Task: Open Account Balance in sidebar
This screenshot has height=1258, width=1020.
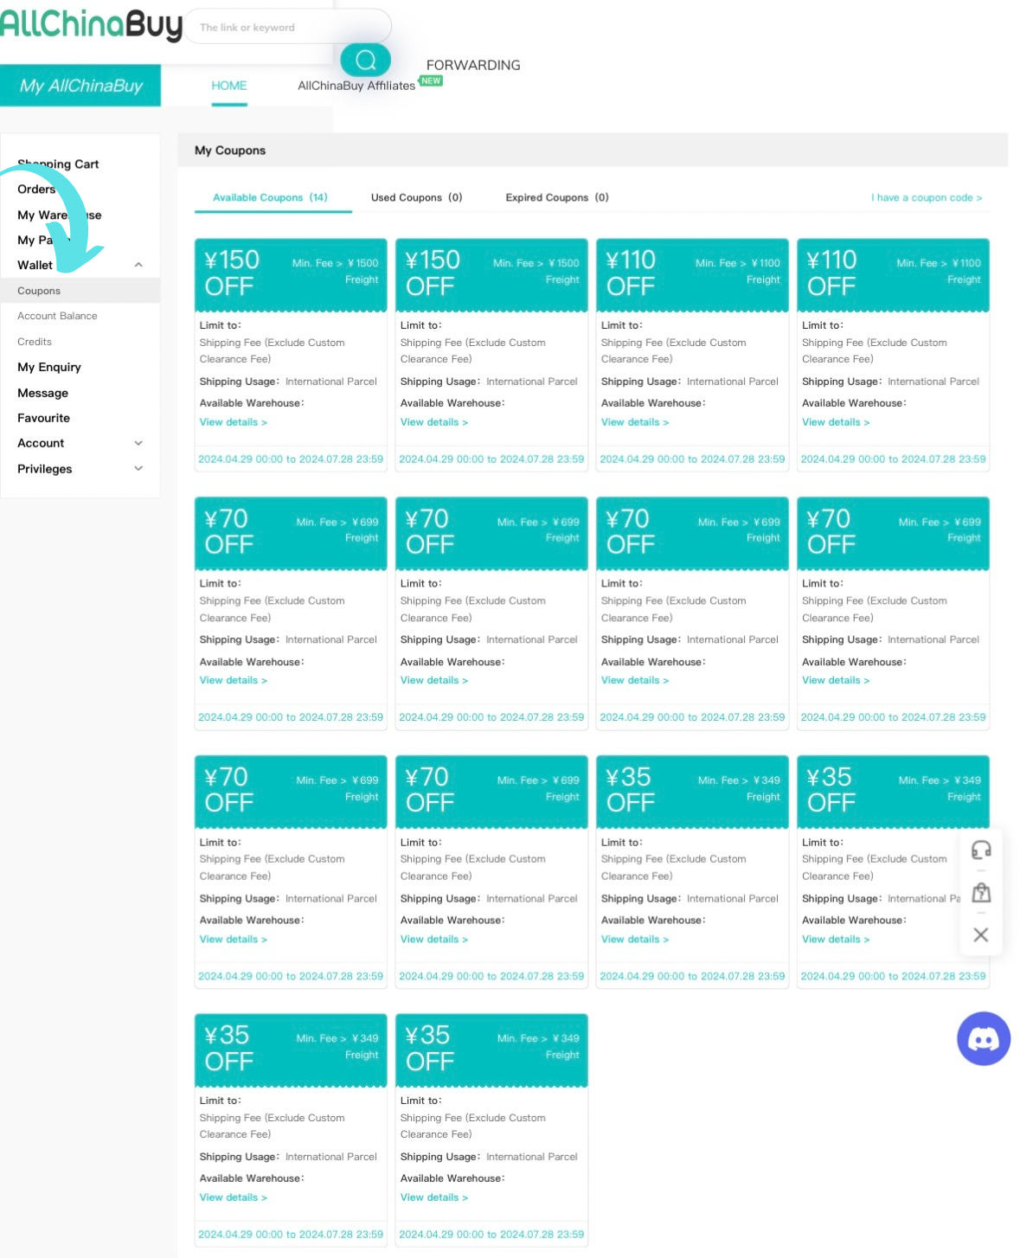Action: click(57, 316)
